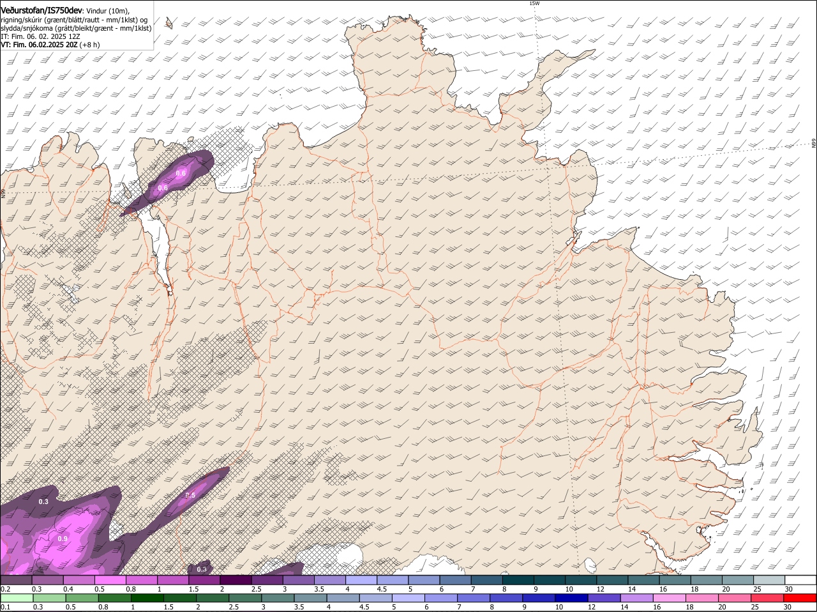Click the 0.1 label under the rain legend

(x=5, y=607)
